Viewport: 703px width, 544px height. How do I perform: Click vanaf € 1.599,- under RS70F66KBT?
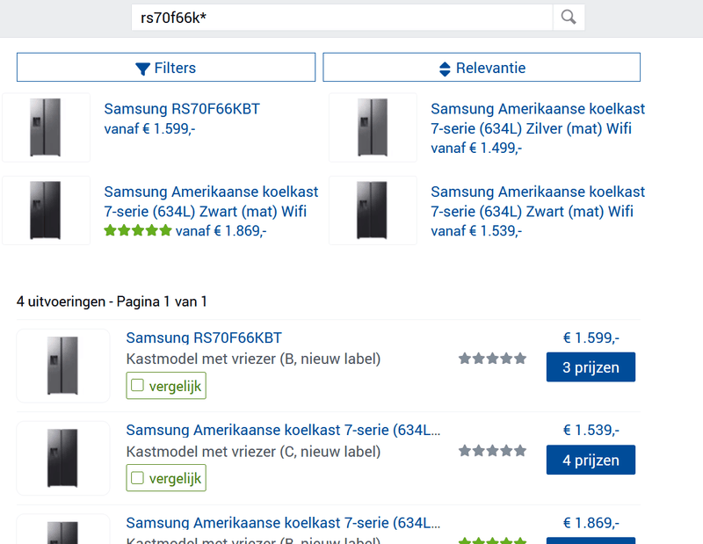149,129
